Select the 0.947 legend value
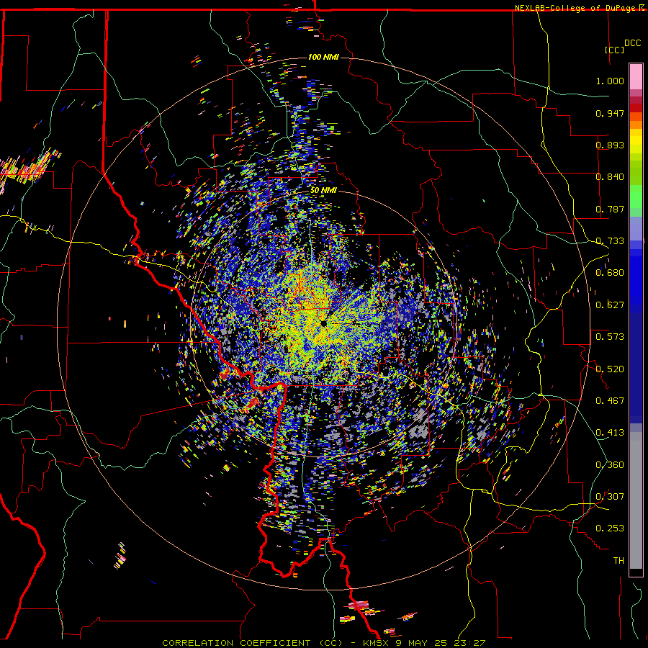648x648 pixels. point(610,113)
